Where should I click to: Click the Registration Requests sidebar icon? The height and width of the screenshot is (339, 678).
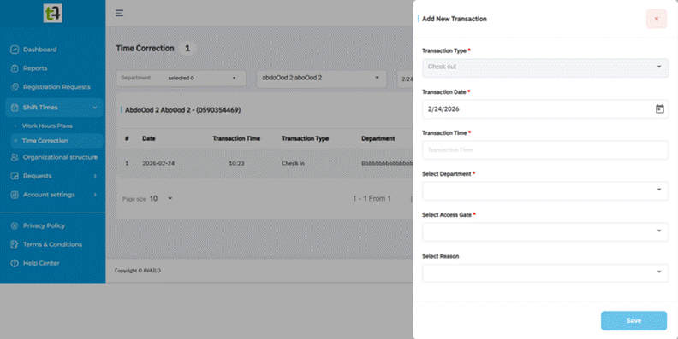pos(15,87)
